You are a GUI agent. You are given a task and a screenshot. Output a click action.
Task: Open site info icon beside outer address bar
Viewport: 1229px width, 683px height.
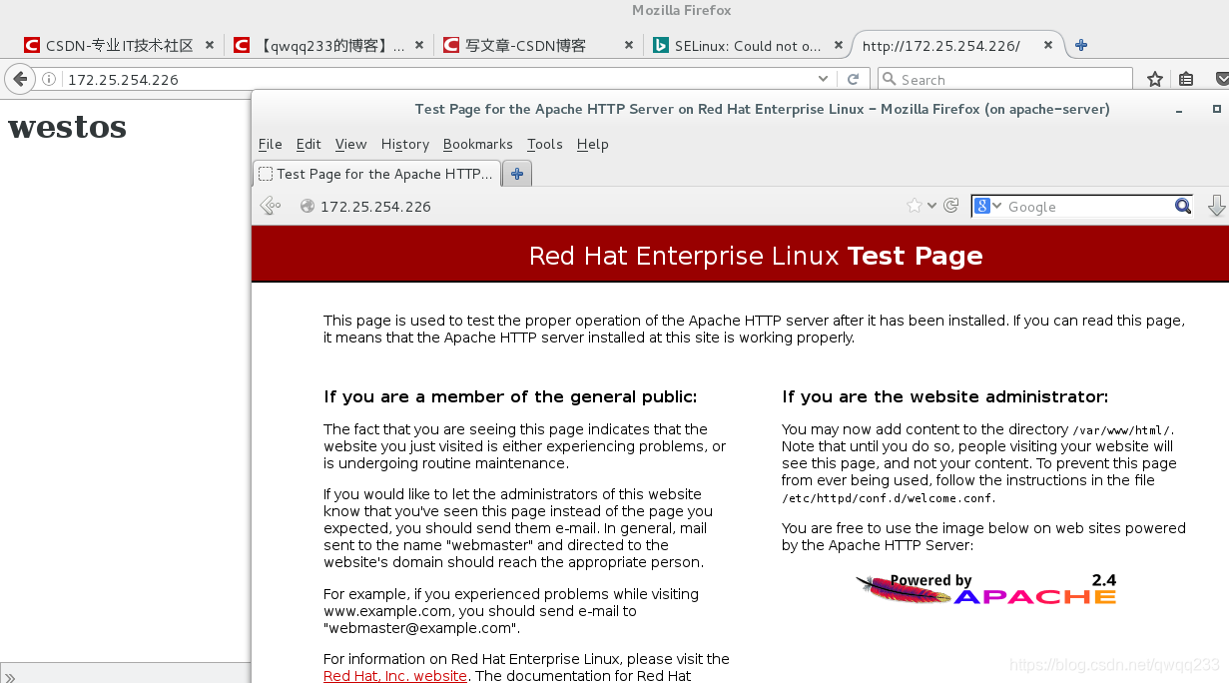tap(48, 79)
